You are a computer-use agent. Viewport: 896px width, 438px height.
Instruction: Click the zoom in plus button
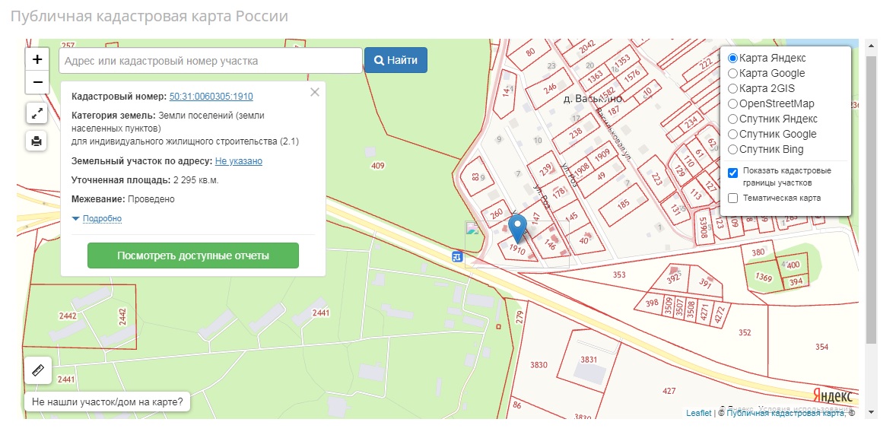pos(37,59)
